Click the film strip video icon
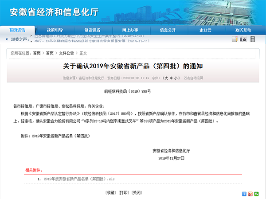The image size is (266, 199). pos(252,39)
